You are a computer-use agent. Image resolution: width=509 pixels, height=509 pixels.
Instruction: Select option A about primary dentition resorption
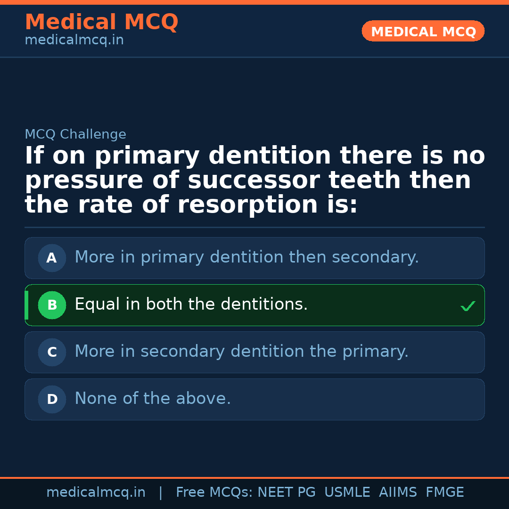point(254,258)
